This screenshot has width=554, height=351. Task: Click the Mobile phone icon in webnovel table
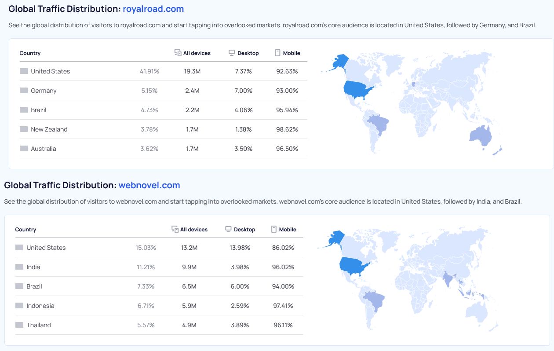pyautogui.click(x=274, y=229)
